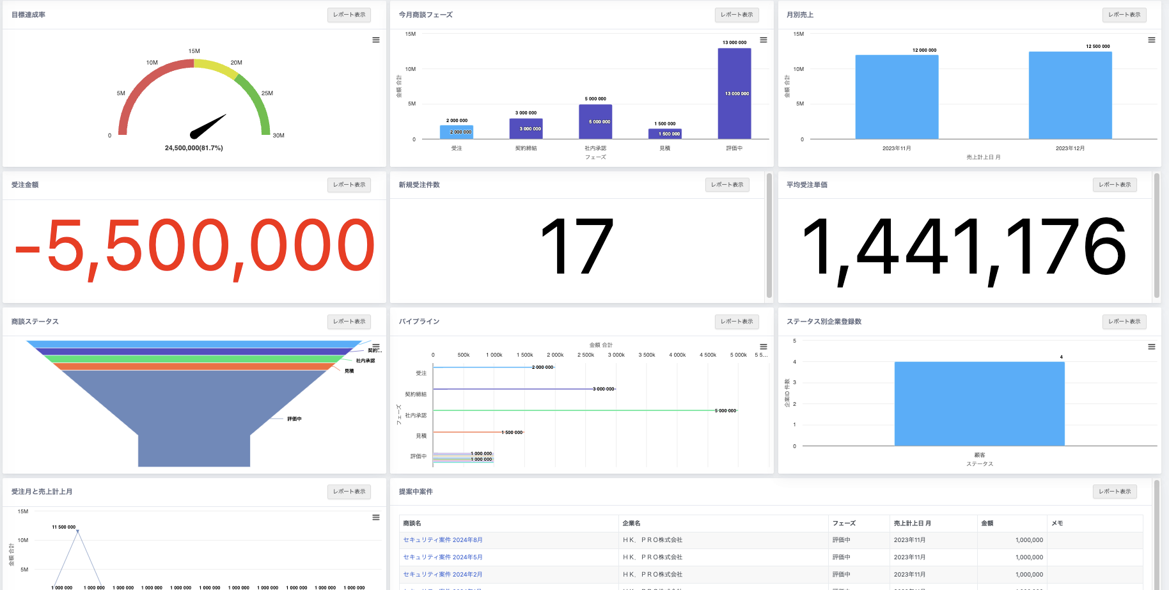
Task: Open セキュリティ案件 2024年5月 deal link
Action: 443,557
